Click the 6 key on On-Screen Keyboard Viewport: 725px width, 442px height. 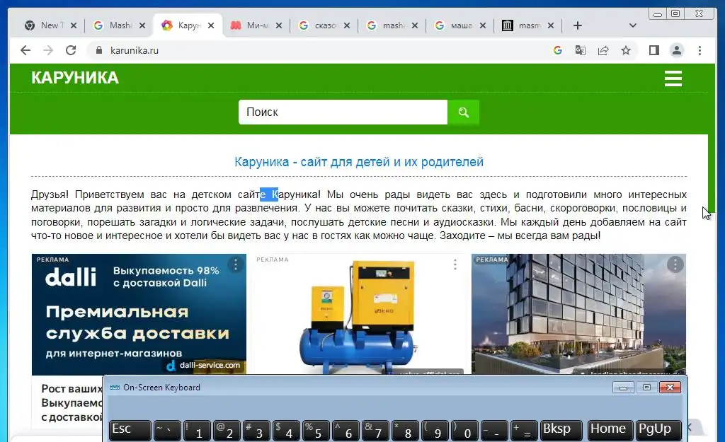tap(346, 431)
